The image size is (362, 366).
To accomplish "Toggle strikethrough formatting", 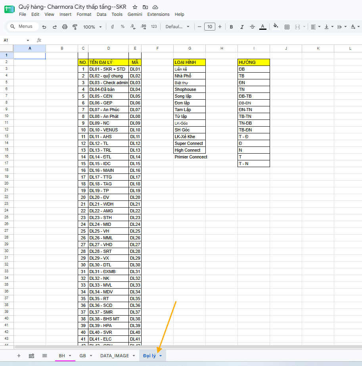I will pyautogui.click(x=252, y=27).
